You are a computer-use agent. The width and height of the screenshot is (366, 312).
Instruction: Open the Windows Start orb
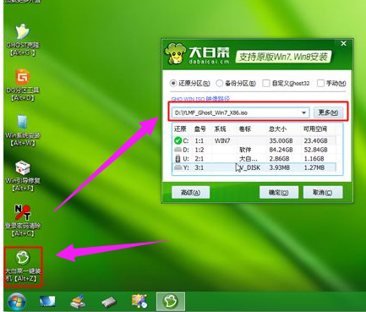[x=17, y=302]
